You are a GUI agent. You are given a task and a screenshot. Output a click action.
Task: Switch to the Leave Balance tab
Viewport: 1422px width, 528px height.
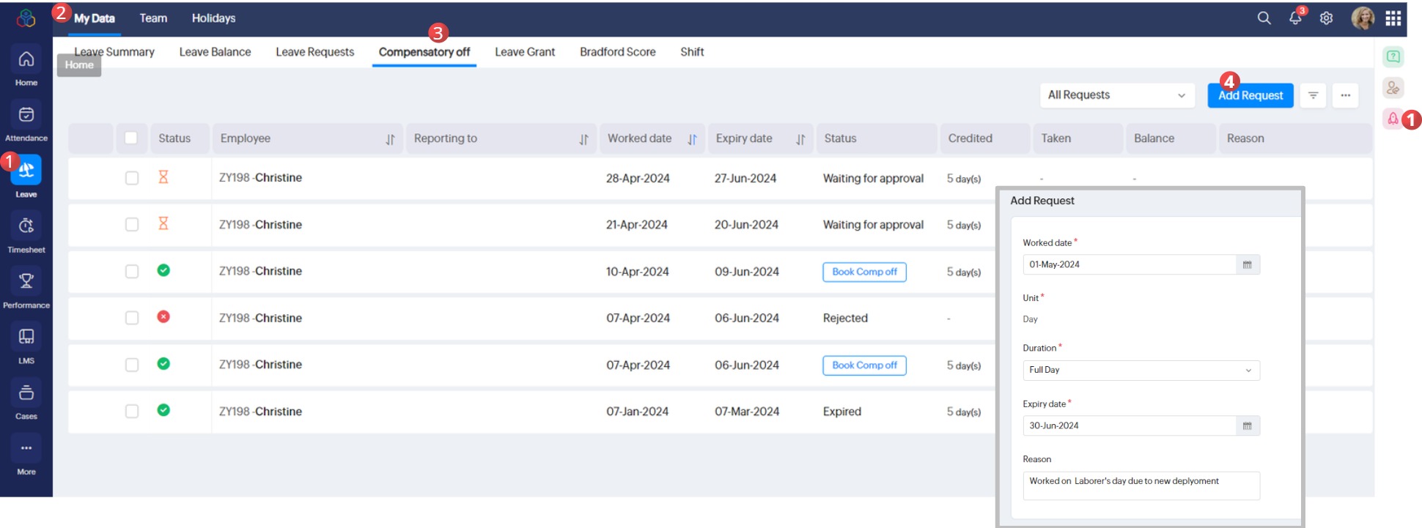pyautogui.click(x=215, y=52)
